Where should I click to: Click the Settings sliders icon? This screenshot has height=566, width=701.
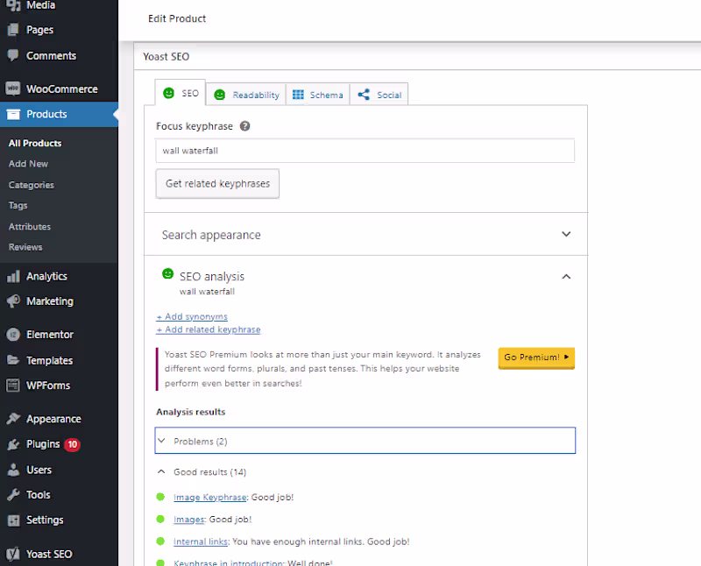[x=13, y=520]
